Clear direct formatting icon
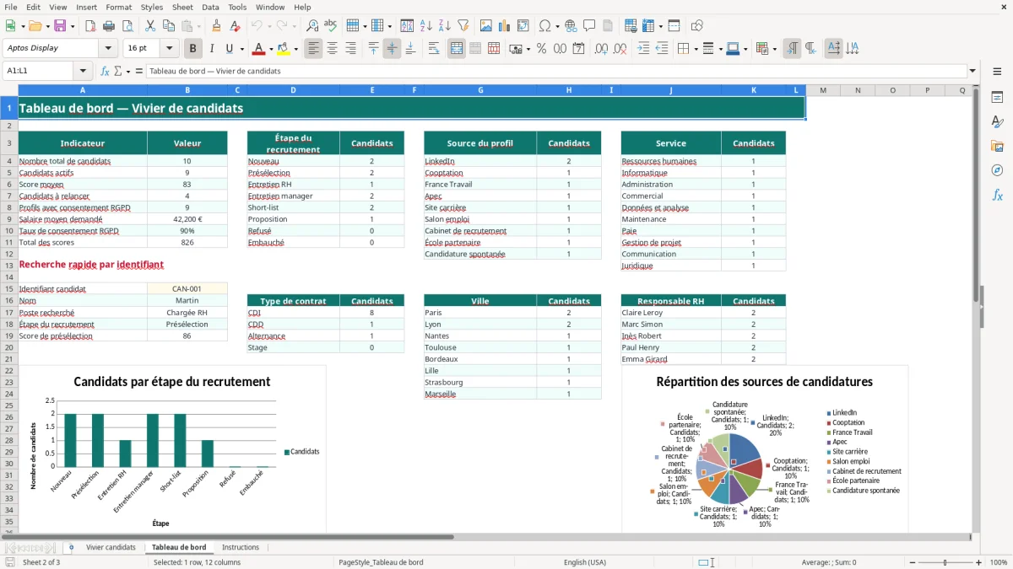 (x=234, y=26)
